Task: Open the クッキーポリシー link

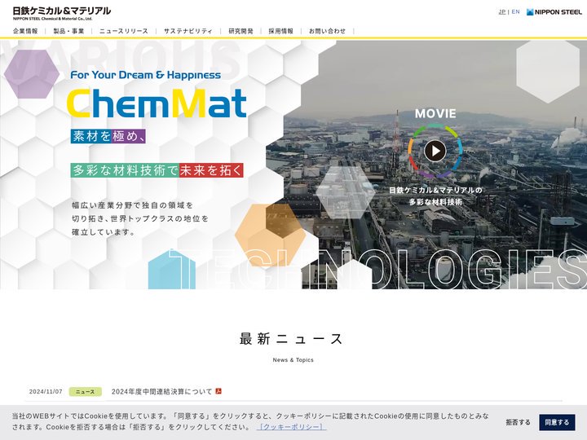Action: pyautogui.click(x=291, y=427)
